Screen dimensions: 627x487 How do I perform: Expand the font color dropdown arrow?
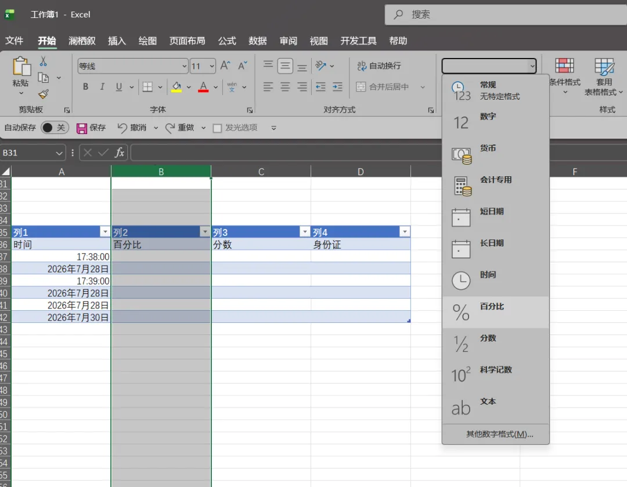[215, 87]
